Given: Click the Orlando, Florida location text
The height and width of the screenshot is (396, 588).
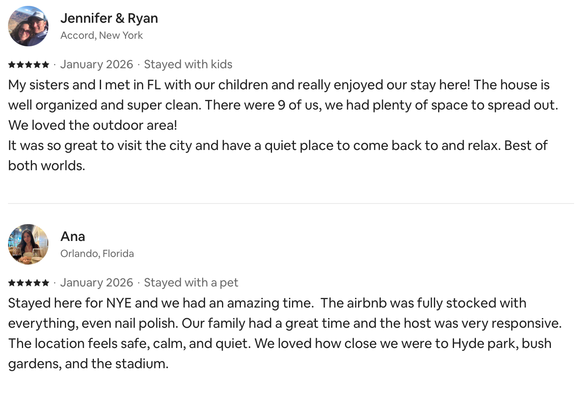Looking at the screenshot, I should [x=97, y=254].
